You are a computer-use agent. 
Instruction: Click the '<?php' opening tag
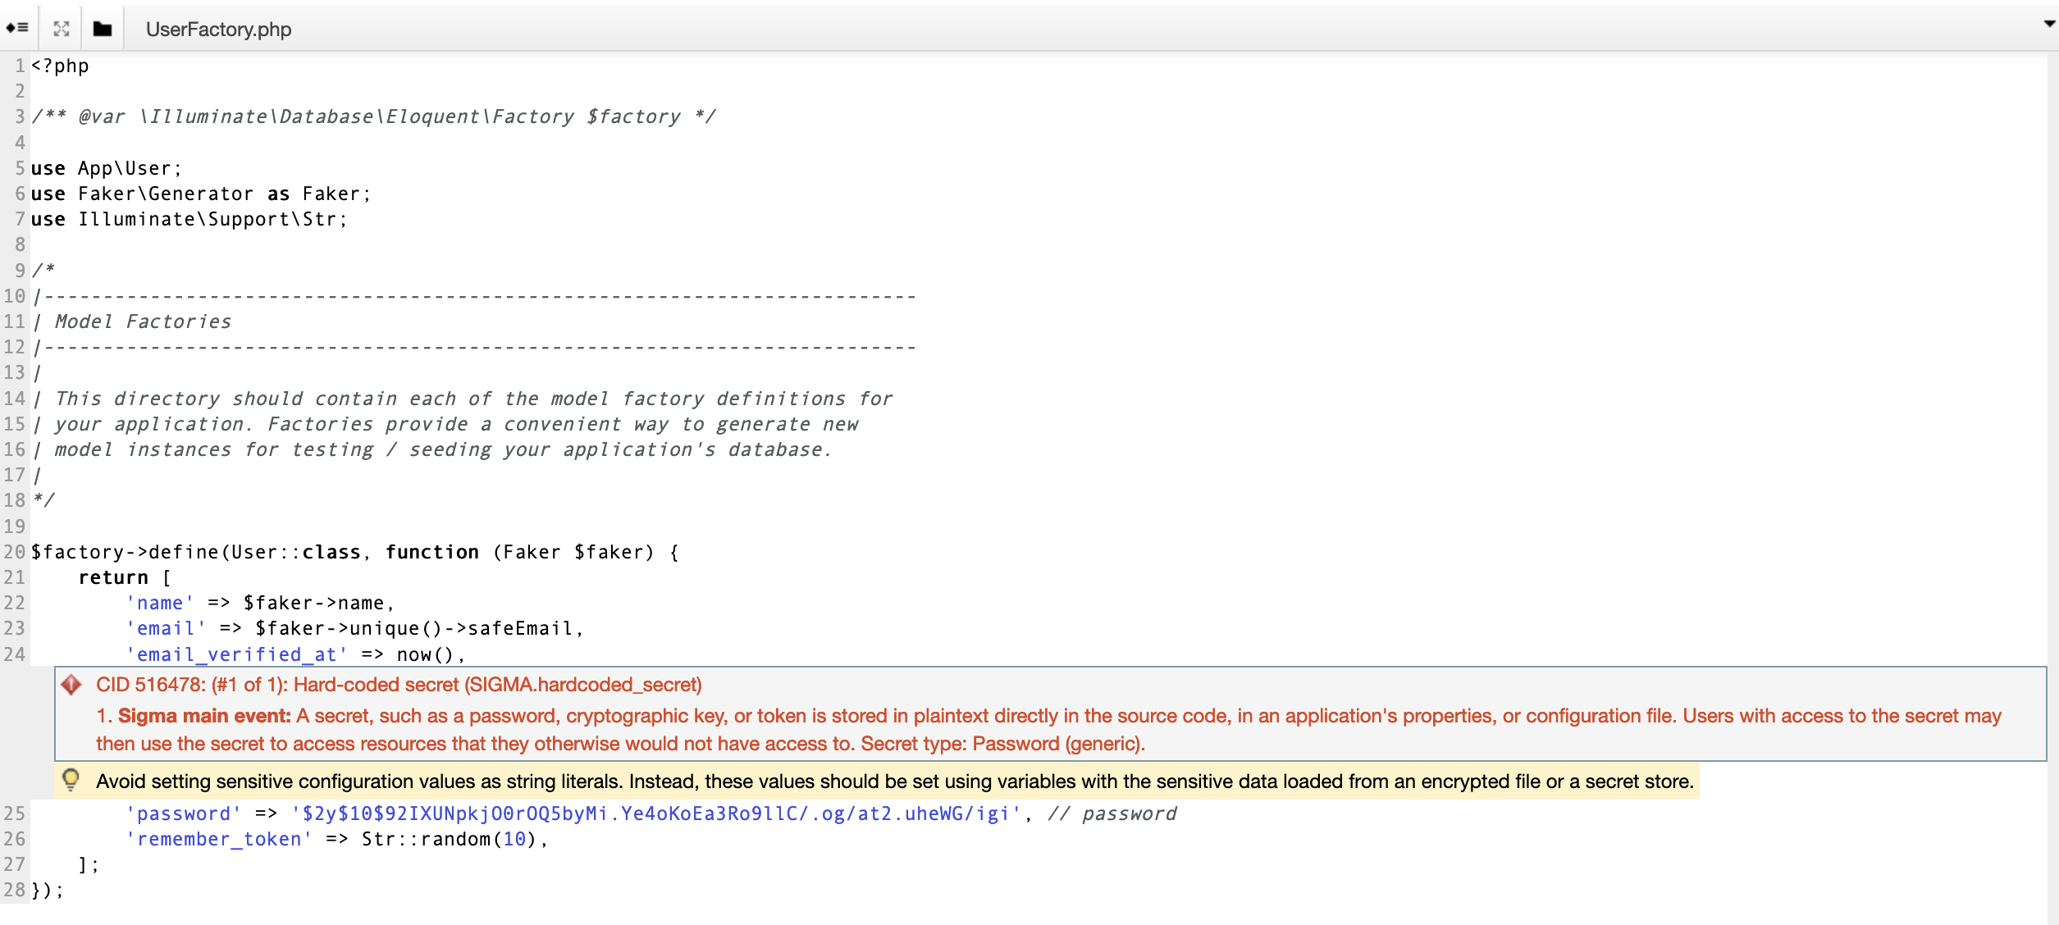pyautogui.click(x=60, y=66)
